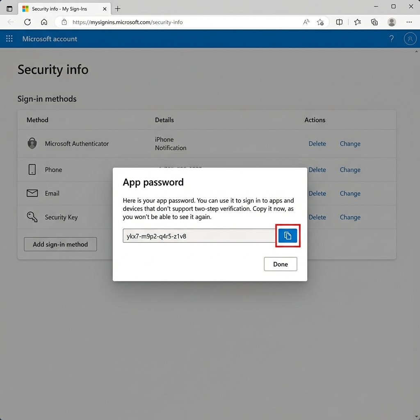Copy the app password to clipboard
This screenshot has height=420, width=420.
[x=288, y=236]
